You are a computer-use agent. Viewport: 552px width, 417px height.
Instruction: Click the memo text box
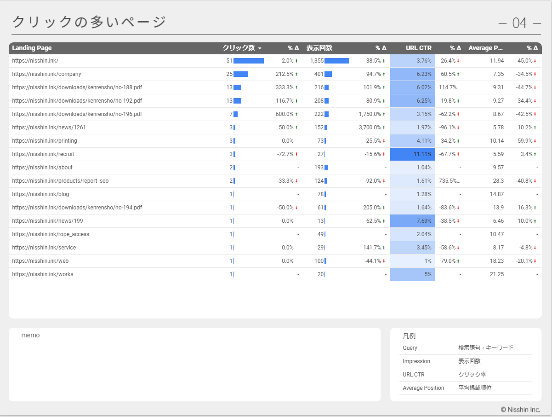coord(195,365)
